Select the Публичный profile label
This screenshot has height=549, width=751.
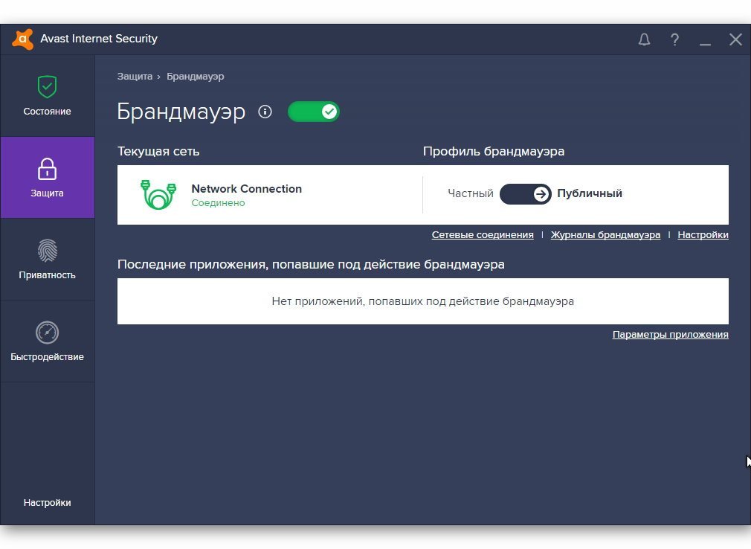590,193
